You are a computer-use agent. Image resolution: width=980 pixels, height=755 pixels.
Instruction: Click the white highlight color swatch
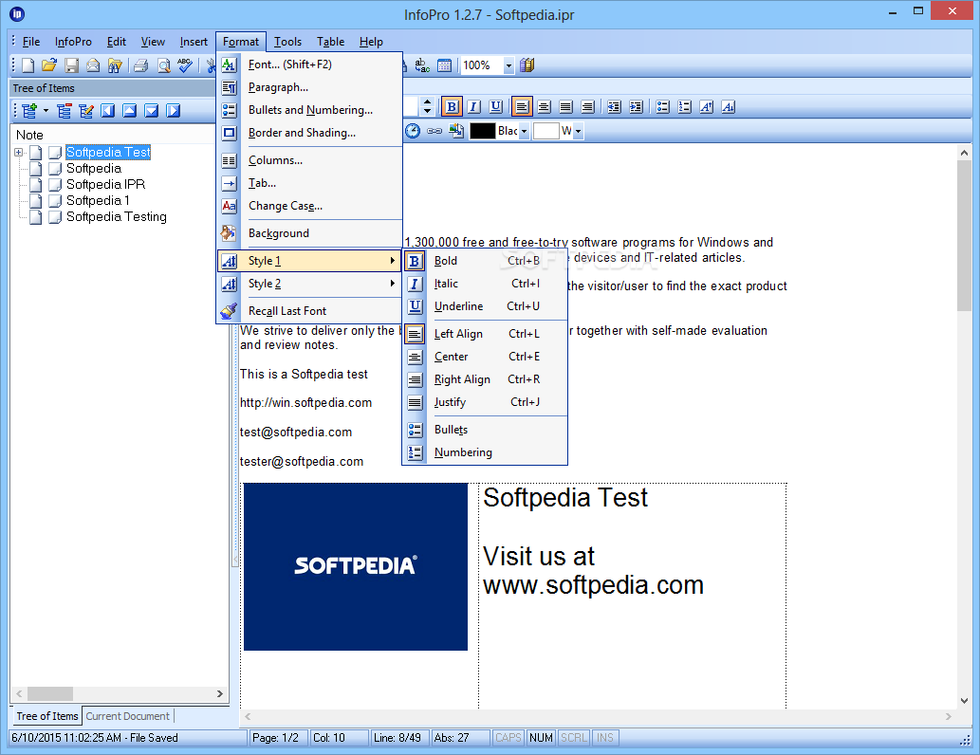[x=545, y=131]
